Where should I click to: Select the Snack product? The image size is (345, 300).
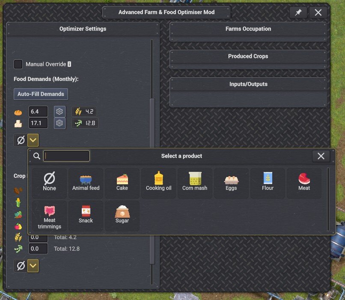click(x=86, y=216)
